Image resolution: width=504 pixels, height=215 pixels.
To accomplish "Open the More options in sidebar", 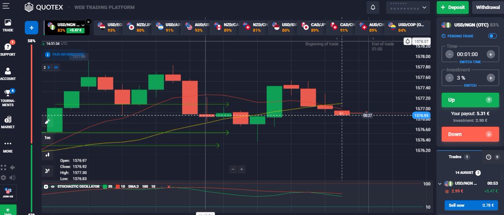I will (8, 147).
